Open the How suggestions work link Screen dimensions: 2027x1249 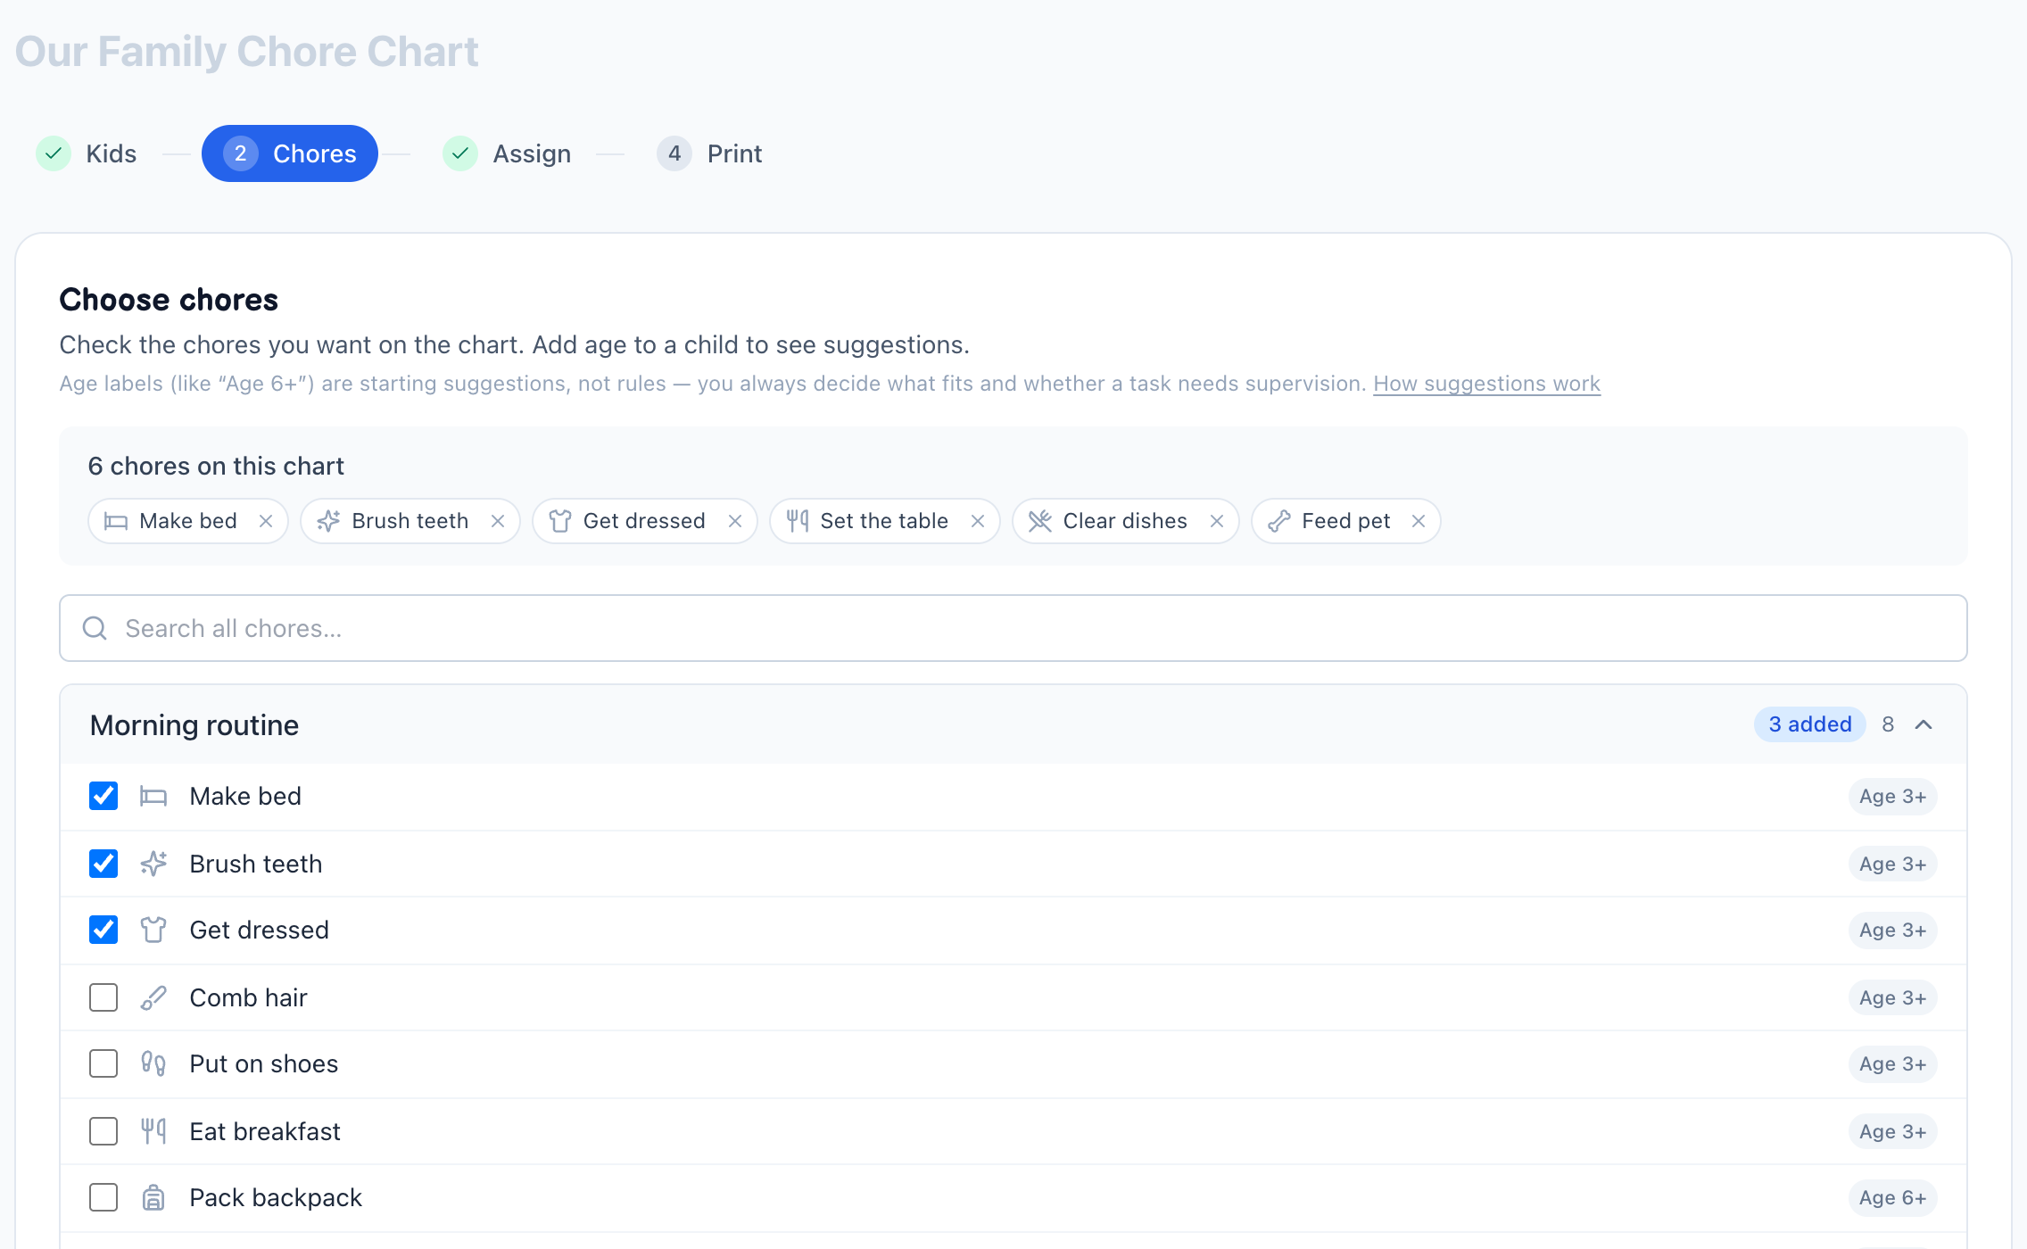coord(1486,384)
